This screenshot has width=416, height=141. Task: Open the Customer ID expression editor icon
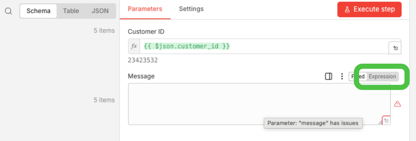[395, 48]
